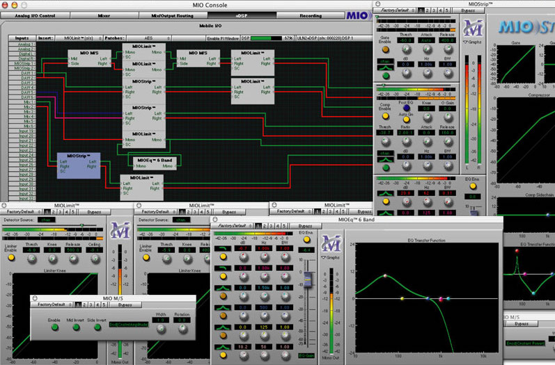
Task: Toggle gate sidechain filter enable LED in MIOStrip
Action: click(386, 75)
